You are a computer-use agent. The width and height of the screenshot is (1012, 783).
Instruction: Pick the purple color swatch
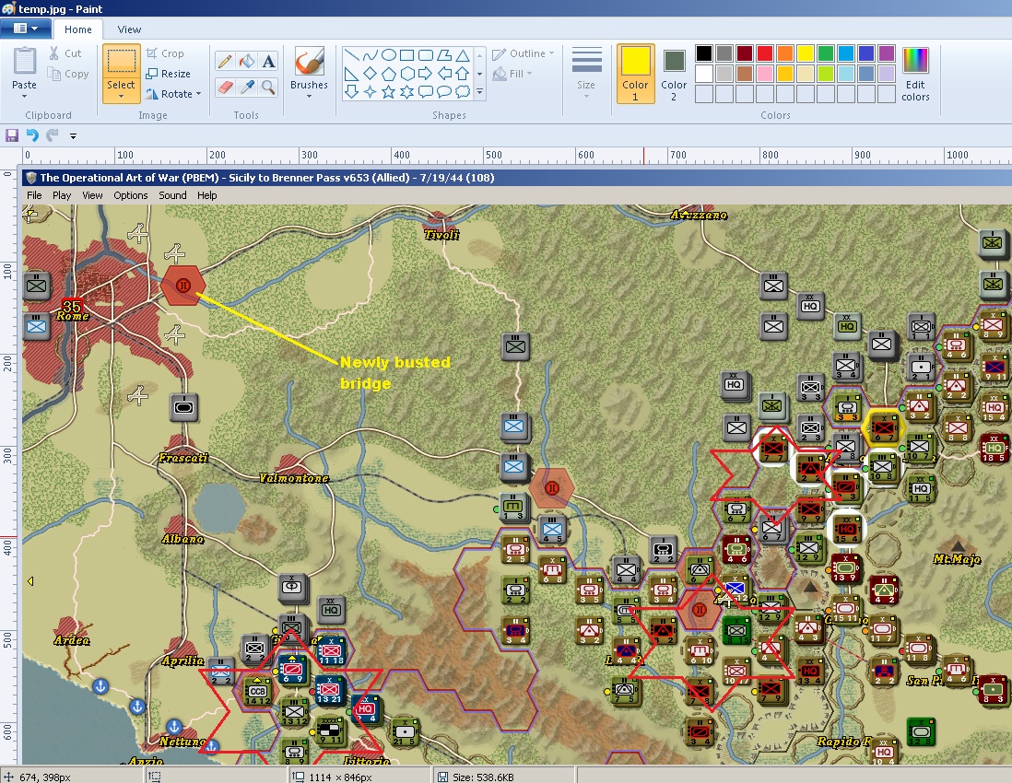886,53
